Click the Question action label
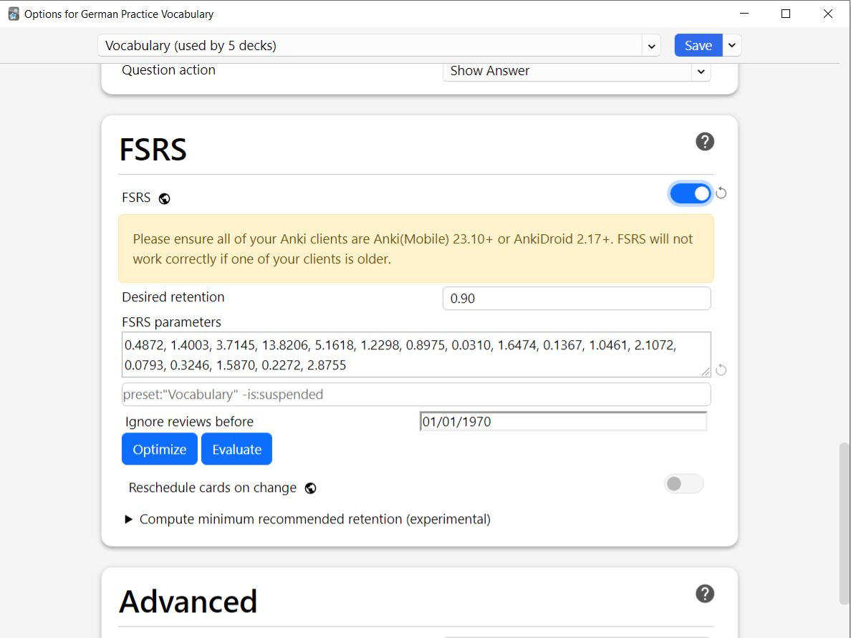Image resolution: width=851 pixels, height=638 pixels. click(x=169, y=70)
